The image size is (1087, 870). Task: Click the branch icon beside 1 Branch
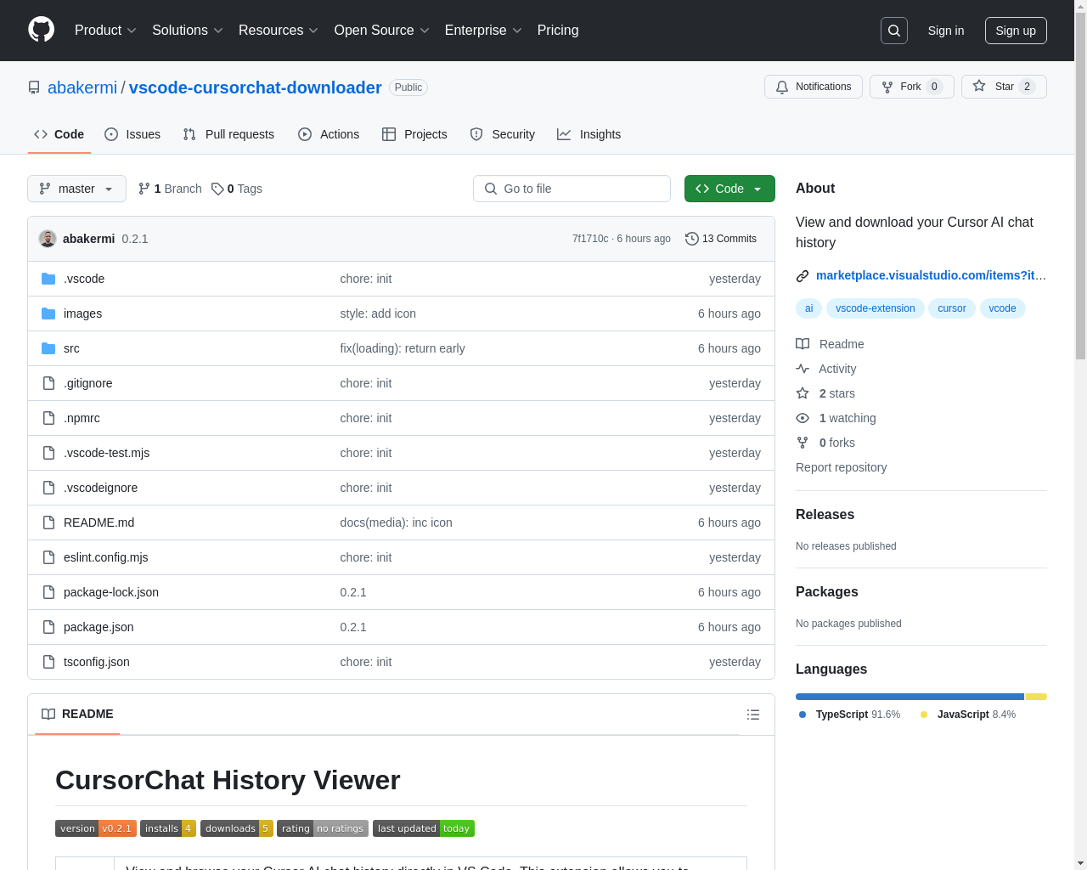coord(144,189)
